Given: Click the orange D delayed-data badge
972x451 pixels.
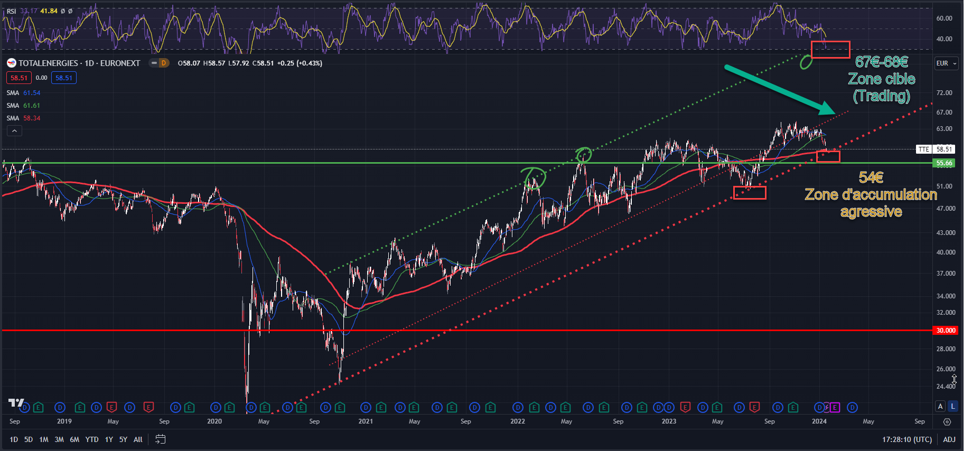Looking at the screenshot, I should (164, 63).
